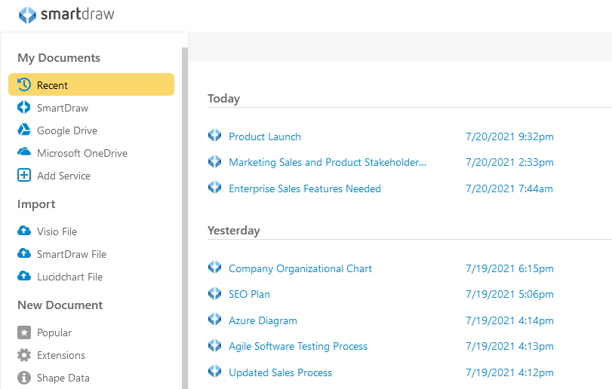
Task: Click the Extensions gear icon
Action: (24, 355)
